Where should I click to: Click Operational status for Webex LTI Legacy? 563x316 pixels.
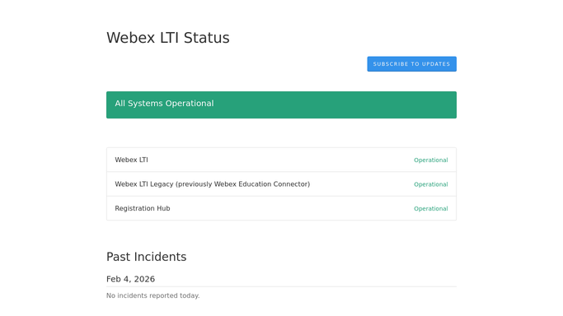pyautogui.click(x=430, y=184)
